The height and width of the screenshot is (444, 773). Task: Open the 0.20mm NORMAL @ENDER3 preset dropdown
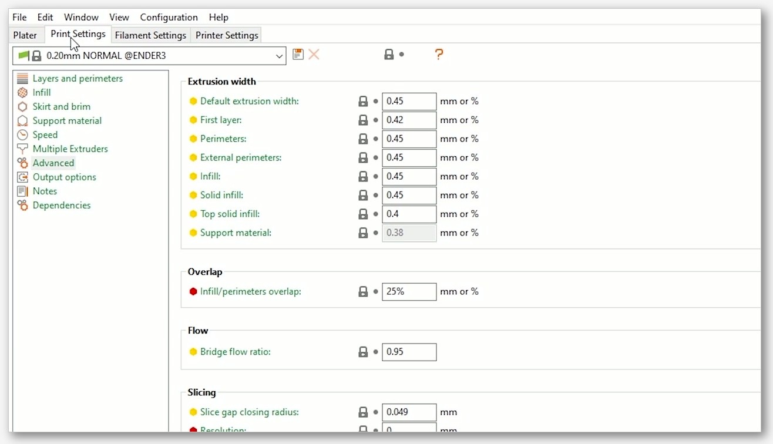(149, 56)
